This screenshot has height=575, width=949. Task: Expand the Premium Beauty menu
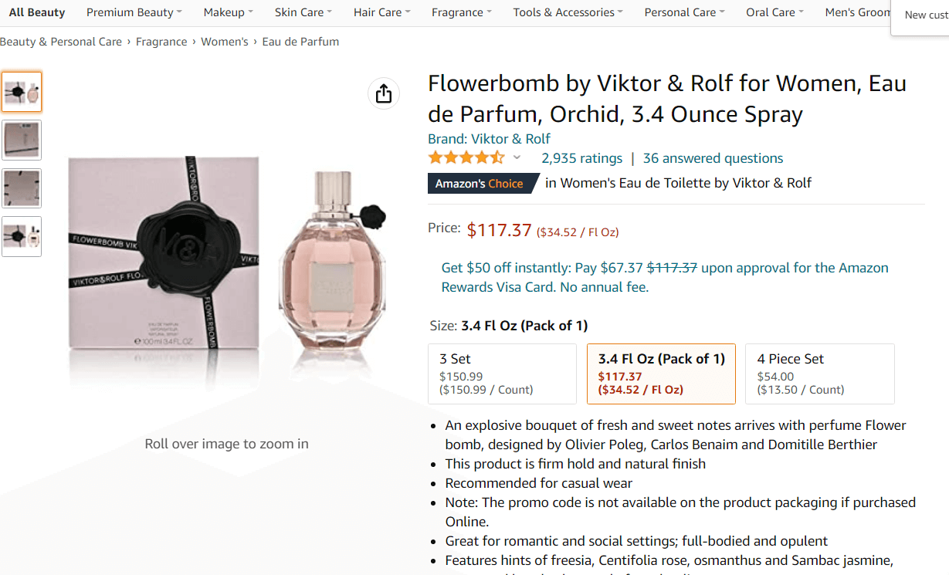[134, 12]
